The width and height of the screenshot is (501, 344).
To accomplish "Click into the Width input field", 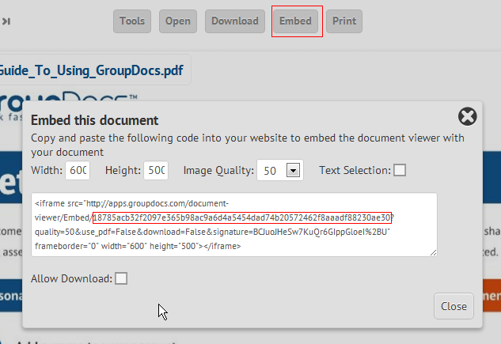I will [x=78, y=170].
